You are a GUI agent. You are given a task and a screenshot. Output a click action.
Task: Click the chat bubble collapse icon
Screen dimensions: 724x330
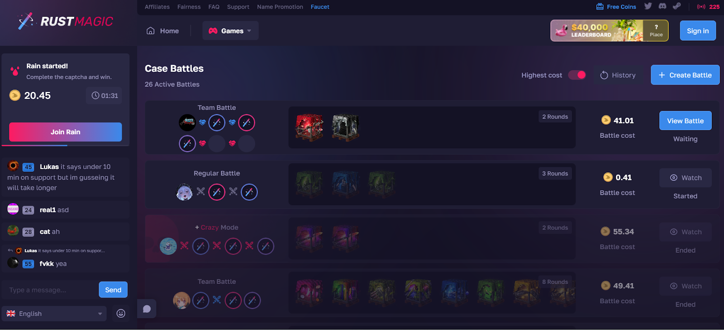(x=147, y=309)
